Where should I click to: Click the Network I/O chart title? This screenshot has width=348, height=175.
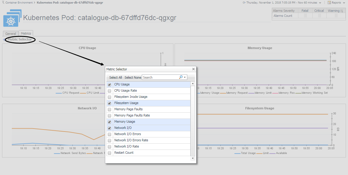pos(87,108)
